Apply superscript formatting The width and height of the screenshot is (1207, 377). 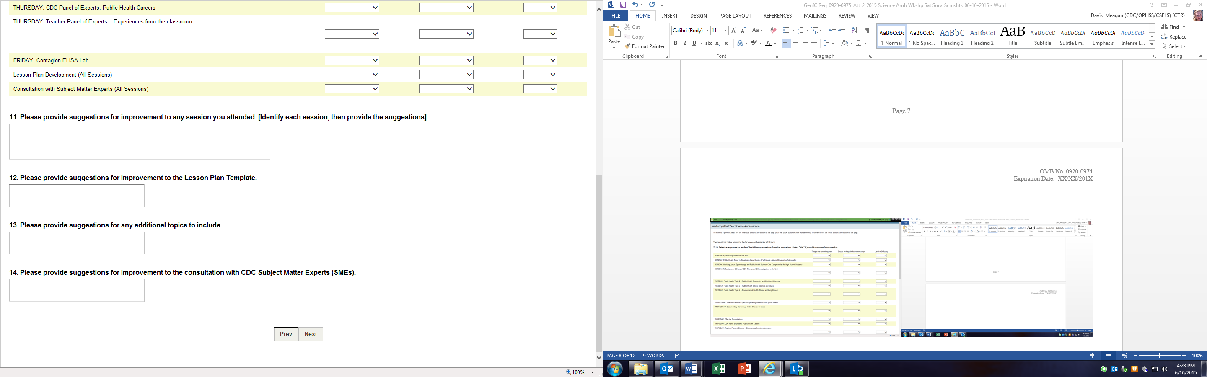point(727,43)
